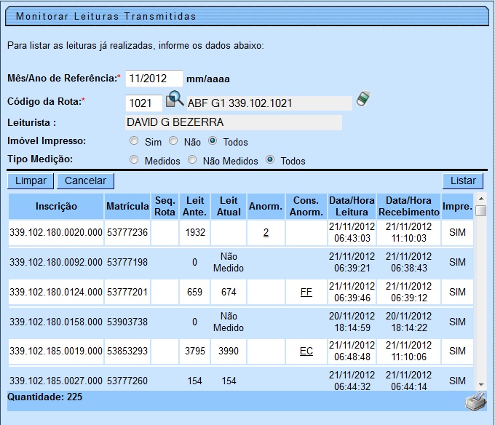
Task: Open anomaly link '2' in first row
Action: tap(266, 233)
